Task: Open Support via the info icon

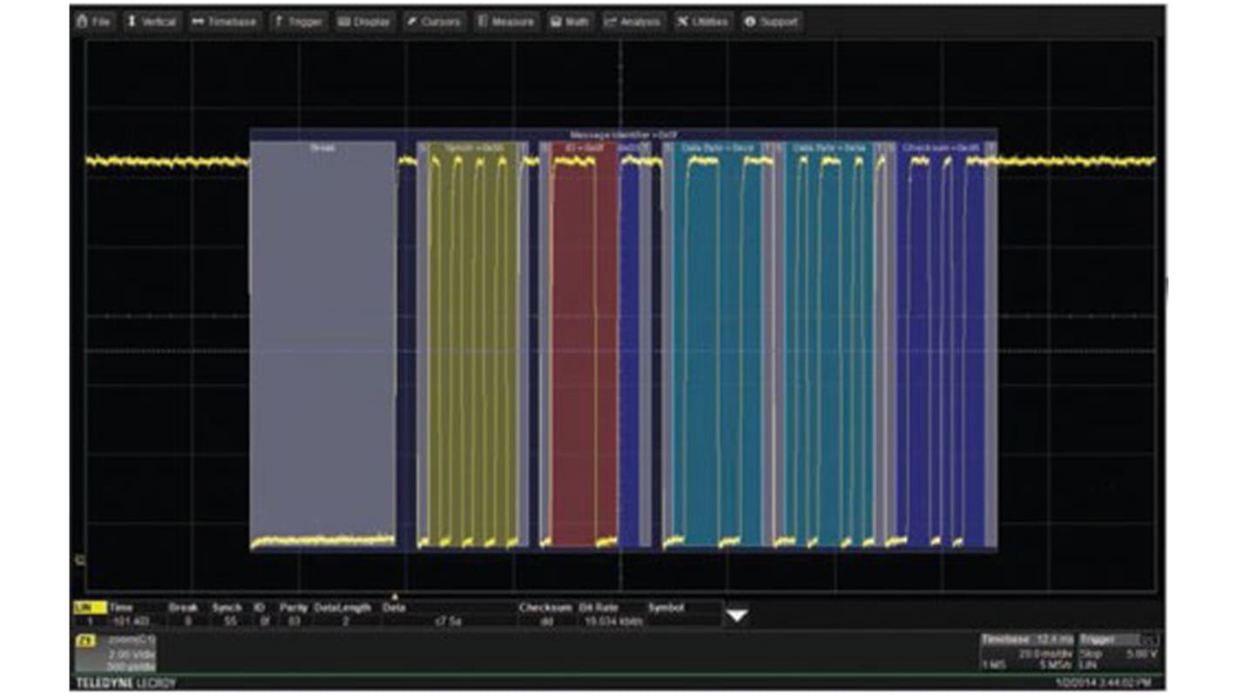Action: tap(749, 22)
